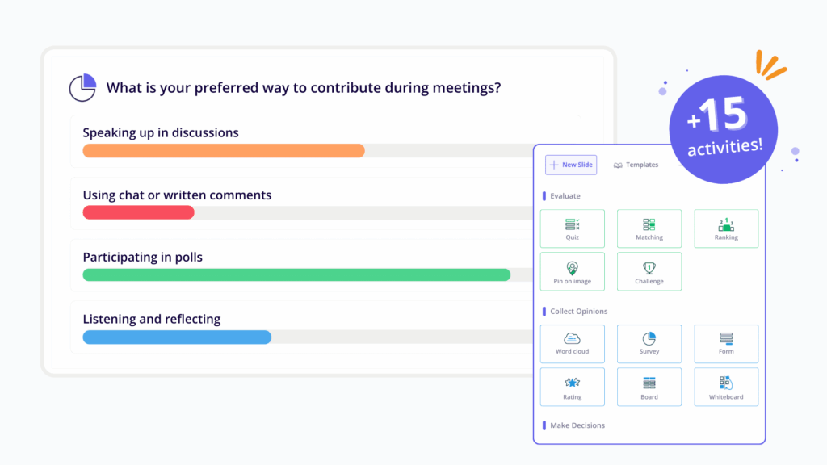Click the Evaluate section heading

tap(565, 196)
